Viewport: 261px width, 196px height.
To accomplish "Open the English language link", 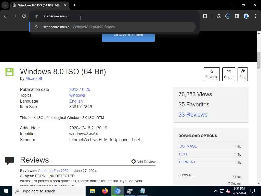I will tap(76, 101).
